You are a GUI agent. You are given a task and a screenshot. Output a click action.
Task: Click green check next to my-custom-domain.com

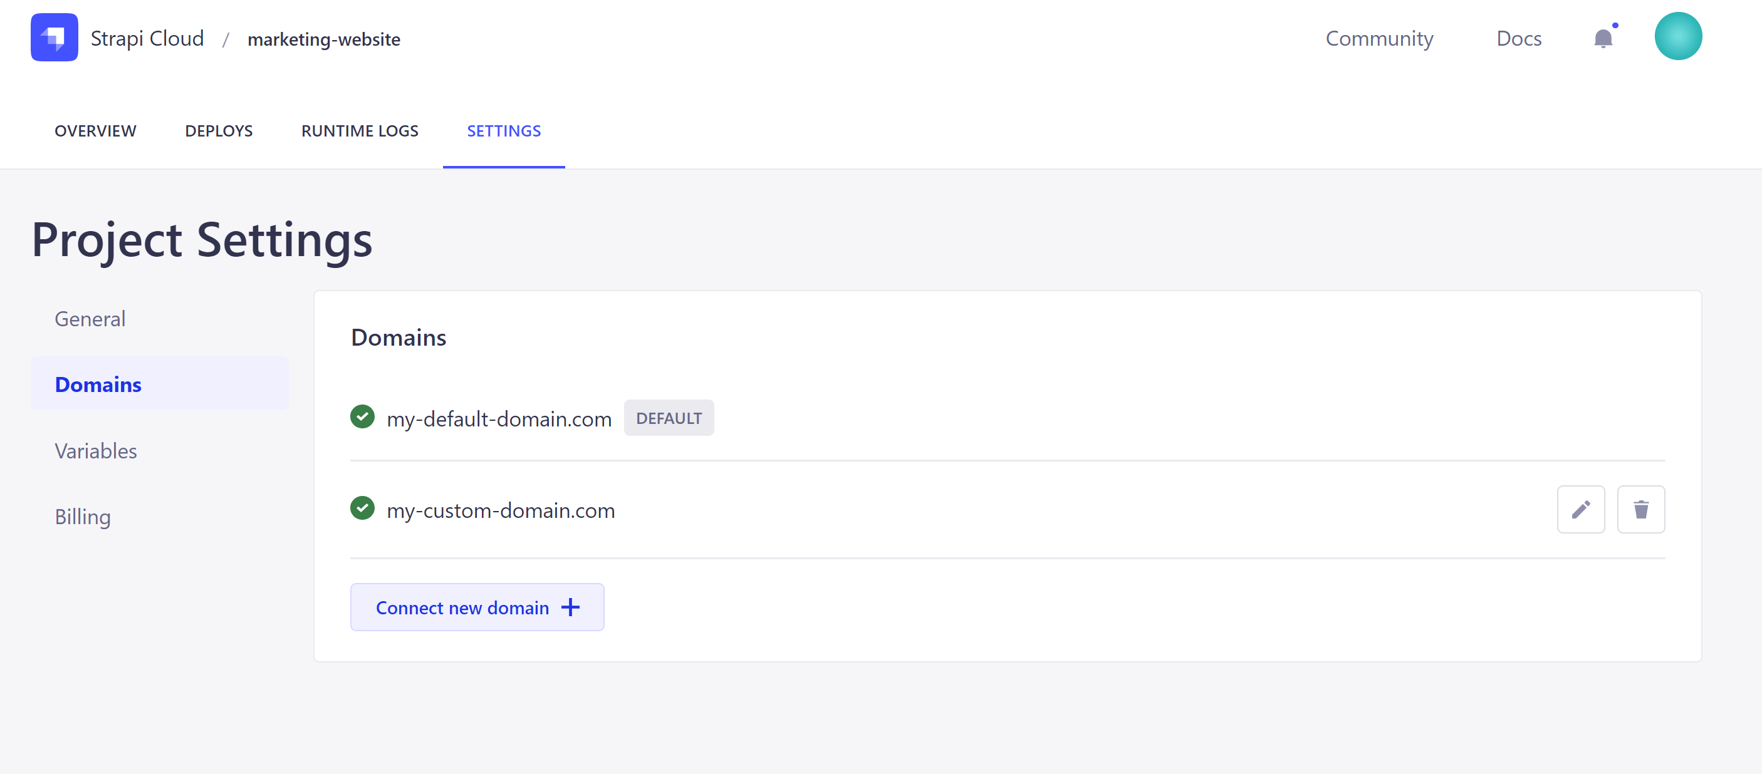coord(362,508)
